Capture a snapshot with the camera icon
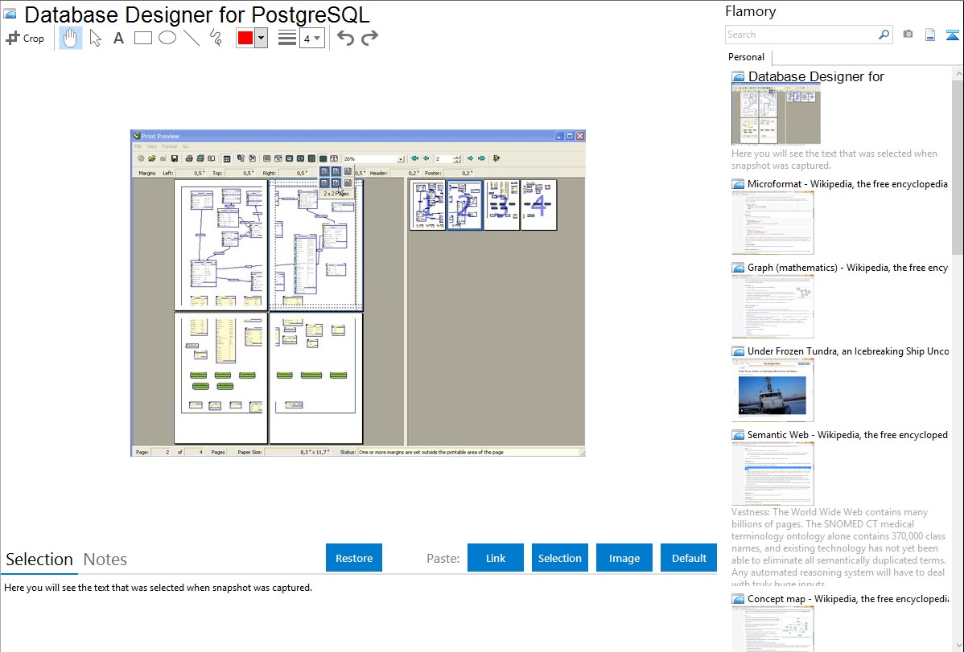Viewport: 964px width, 652px height. (908, 35)
